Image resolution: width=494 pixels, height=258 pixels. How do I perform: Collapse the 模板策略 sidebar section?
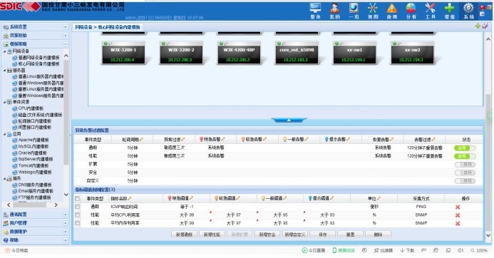(66, 44)
